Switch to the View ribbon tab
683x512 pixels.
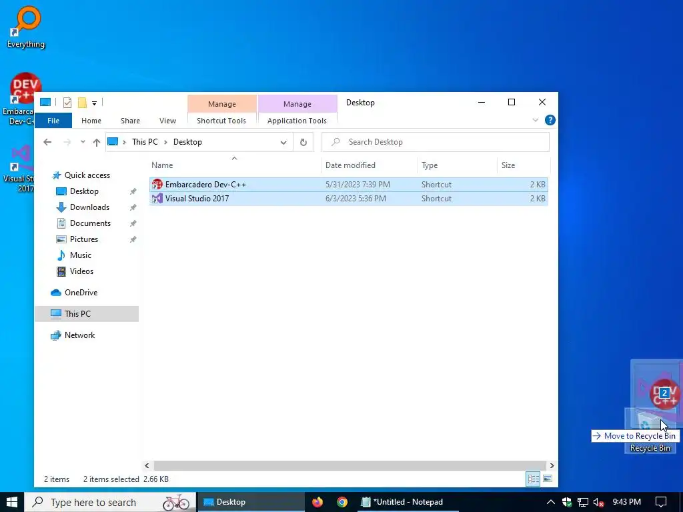(x=167, y=121)
